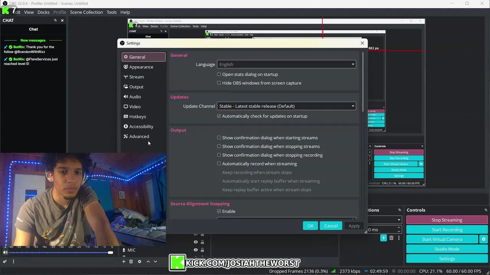490x275 pixels.
Task: Switch to Video settings
Action: (144, 107)
